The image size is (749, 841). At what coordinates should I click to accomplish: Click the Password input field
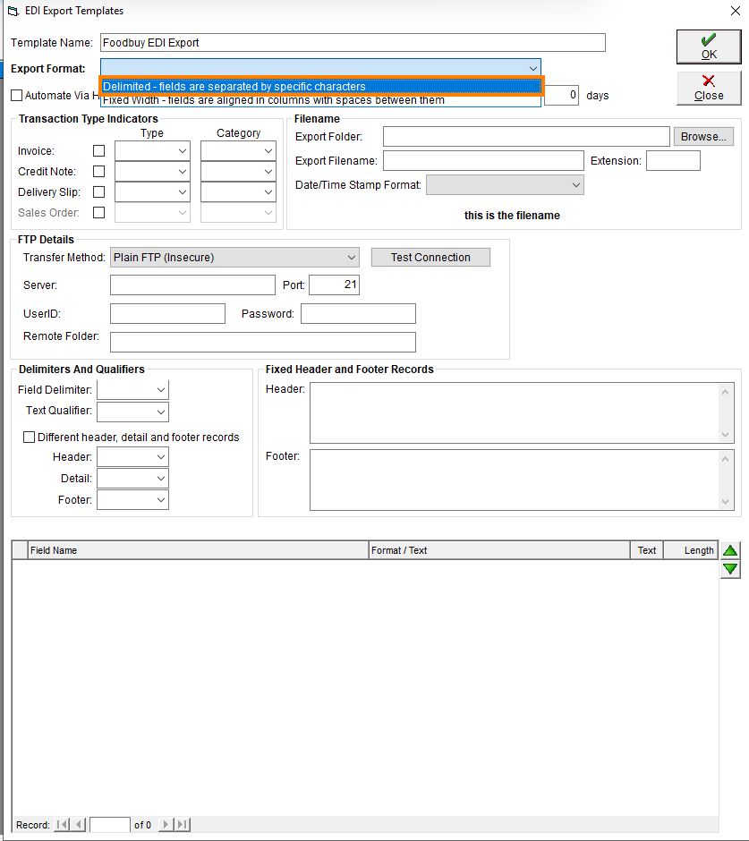[x=358, y=314]
